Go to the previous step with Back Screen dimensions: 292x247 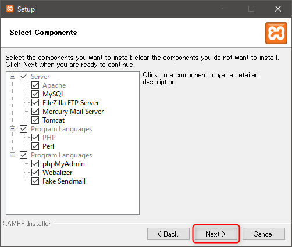tap(168, 234)
